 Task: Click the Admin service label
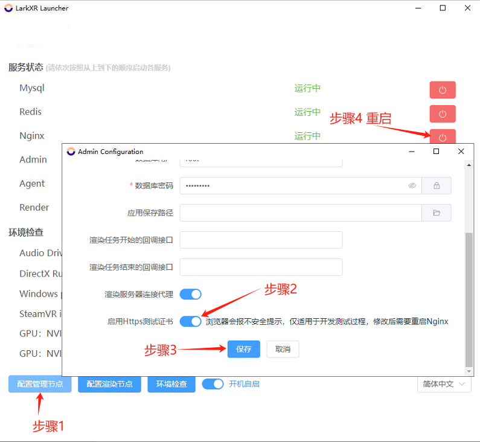pos(33,159)
